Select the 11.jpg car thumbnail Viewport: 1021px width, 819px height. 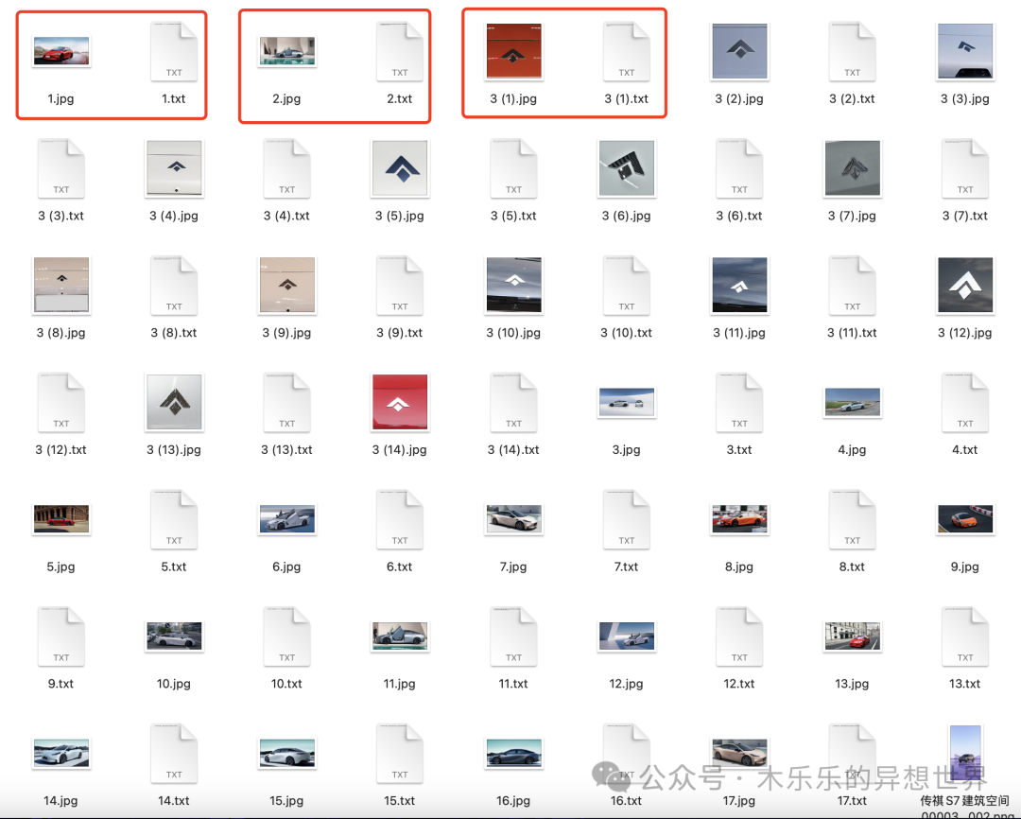coord(400,636)
